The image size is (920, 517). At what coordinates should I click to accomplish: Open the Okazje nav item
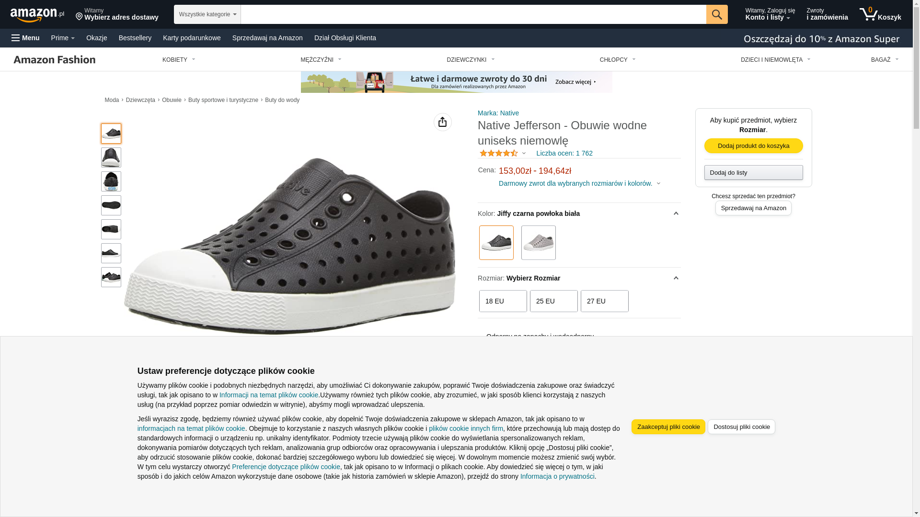[x=96, y=38]
